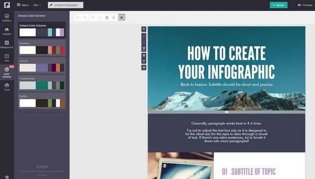Select the Background tool in the sidebar
The image size is (315, 179).
pos(6,44)
